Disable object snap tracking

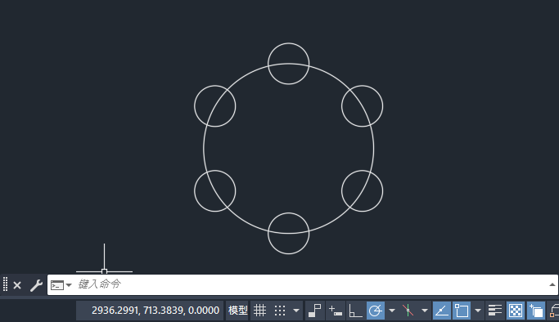(442, 311)
